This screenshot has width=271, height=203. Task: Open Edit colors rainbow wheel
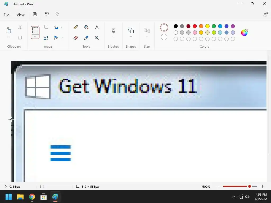coord(244,33)
